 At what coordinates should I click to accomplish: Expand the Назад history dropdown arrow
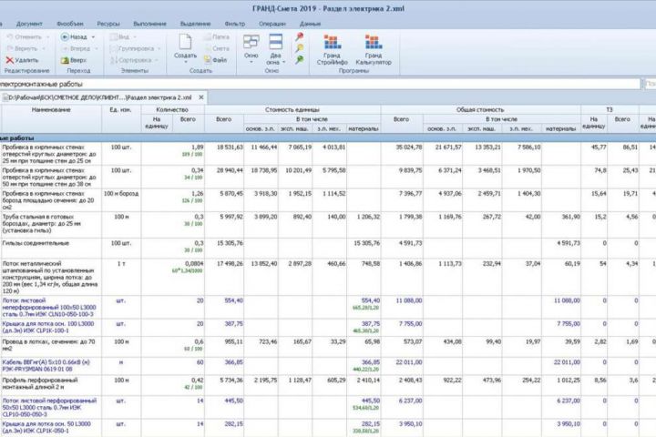(93, 37)
